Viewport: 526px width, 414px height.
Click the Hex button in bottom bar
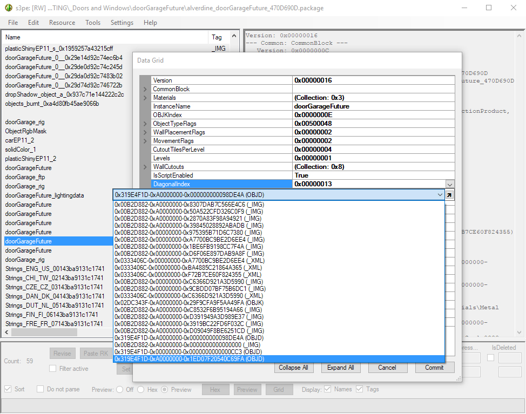(x=215, y=390)
